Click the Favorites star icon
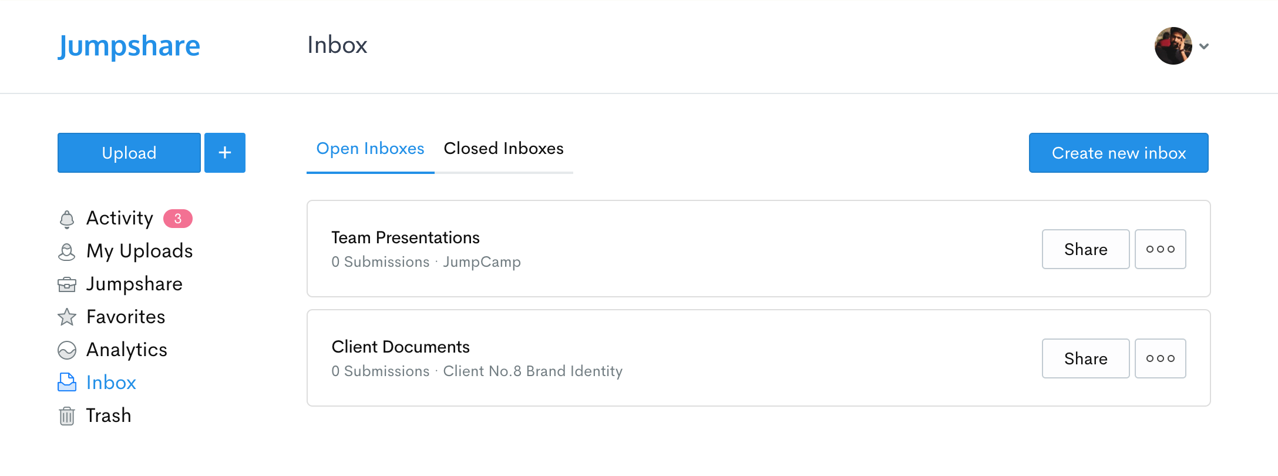This screenshot has width=1278, height=476. pyautogui.click(x=67, y=317)
